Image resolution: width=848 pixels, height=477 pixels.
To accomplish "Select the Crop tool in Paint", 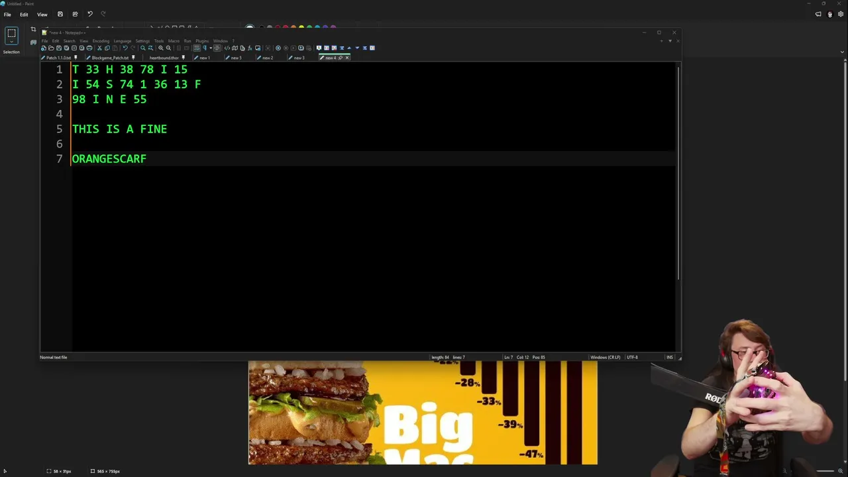I will [33, 29].
